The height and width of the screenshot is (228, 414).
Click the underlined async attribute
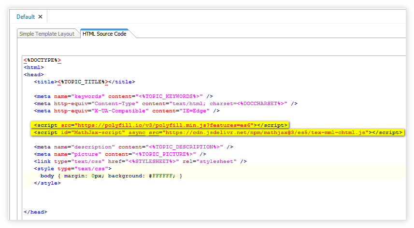point(137,133)
